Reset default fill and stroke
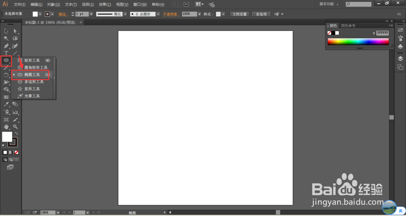406x216 pixels. coord(4,146)
